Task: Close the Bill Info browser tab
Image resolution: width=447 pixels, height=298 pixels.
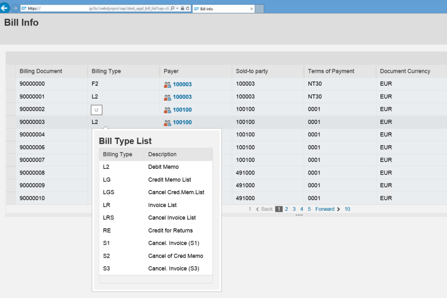Action: [x=251, y=9]
